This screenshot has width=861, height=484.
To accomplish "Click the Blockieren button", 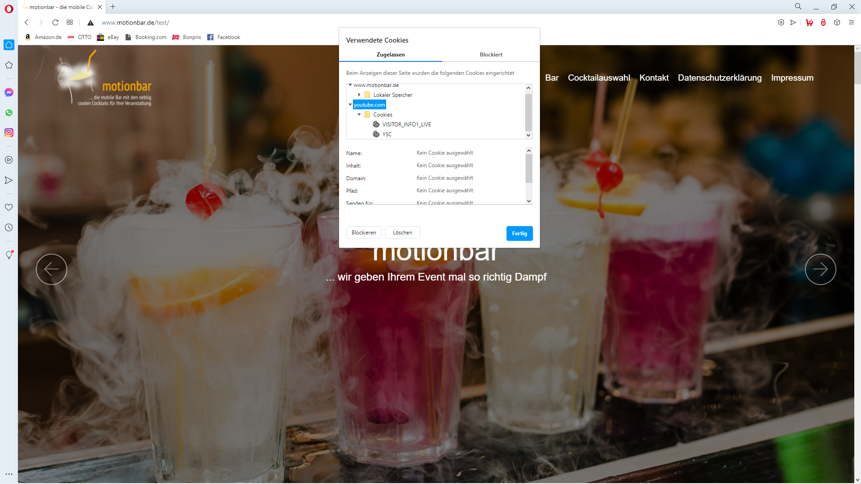I will [x=363, y=233].
